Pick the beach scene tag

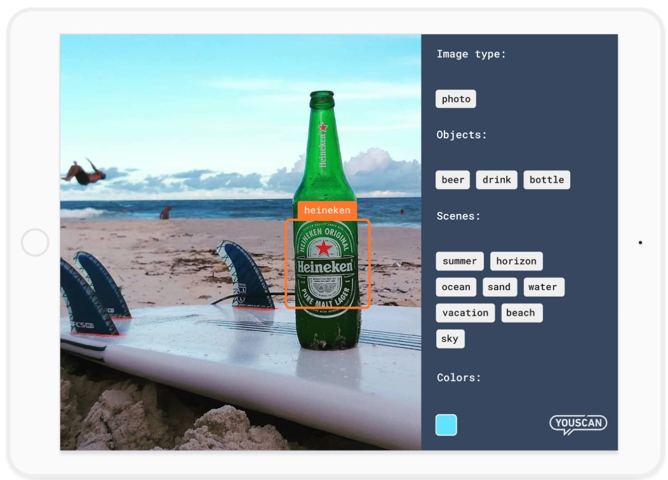521,313
